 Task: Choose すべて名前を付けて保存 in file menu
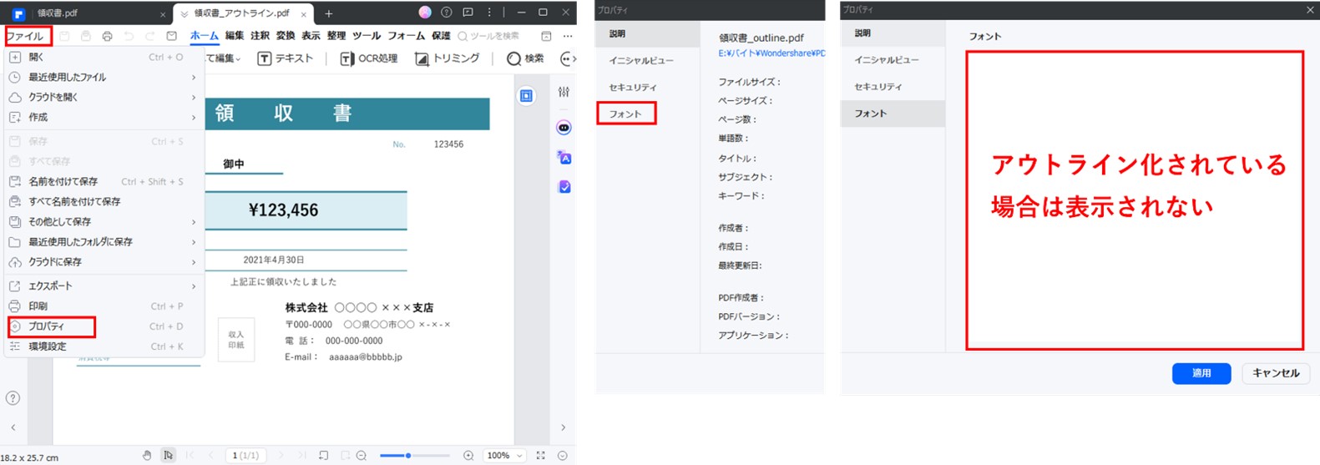pos(104,201)
